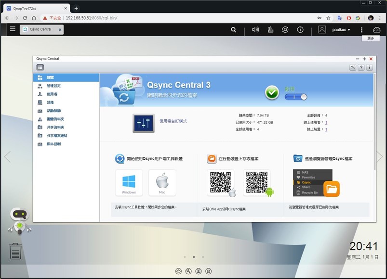Open 設備 devices in sidebar
387x279 pixels.
(x=66, y=102)
